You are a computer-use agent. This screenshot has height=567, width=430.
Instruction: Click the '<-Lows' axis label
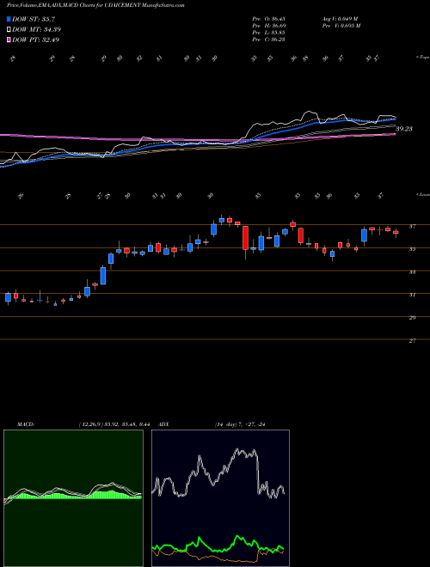click(x=422, y=195)
